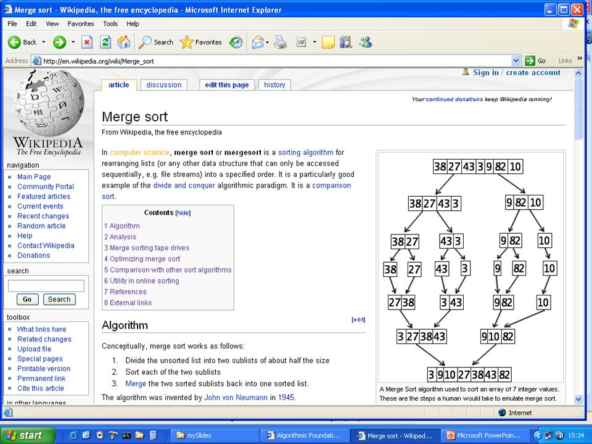Click the merge sort diagram thumbnail
Image resolution: width=592 pixels, height=444 pixels.
click(471, 267)
